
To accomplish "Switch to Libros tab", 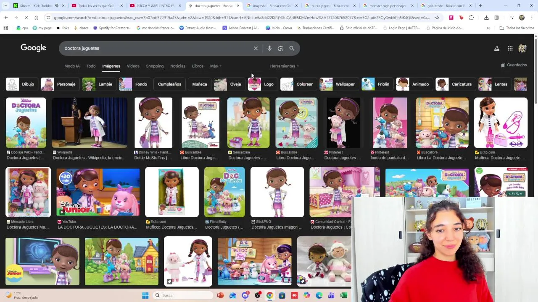I will [x=198, y=66].
